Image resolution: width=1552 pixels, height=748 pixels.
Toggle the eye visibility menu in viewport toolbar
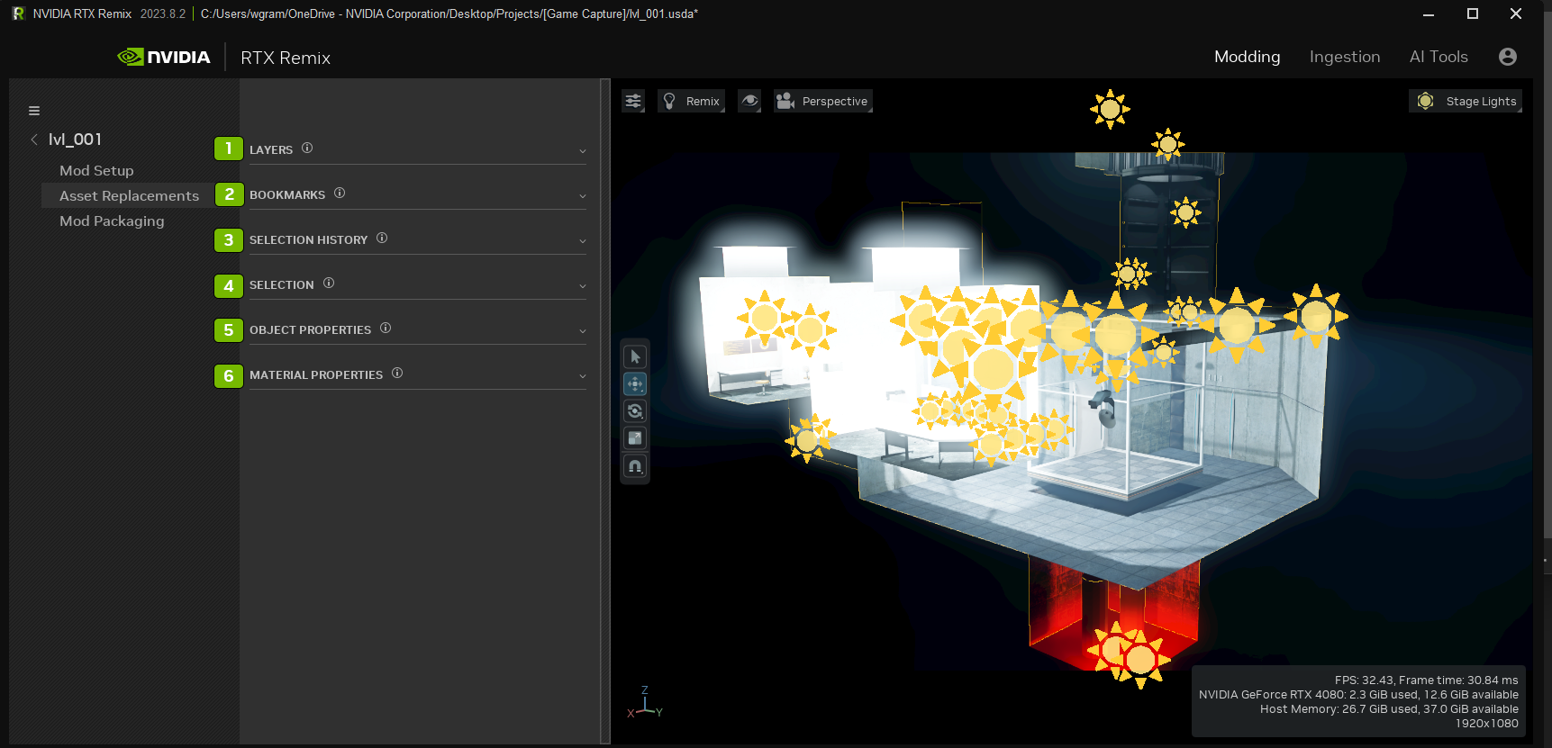point(749,101)
